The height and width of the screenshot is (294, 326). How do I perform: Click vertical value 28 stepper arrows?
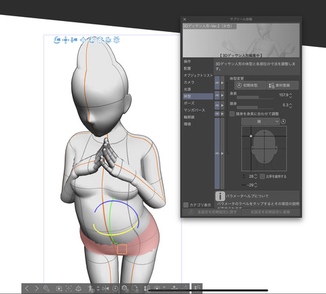pyautogui.click(x=256, y=177)
